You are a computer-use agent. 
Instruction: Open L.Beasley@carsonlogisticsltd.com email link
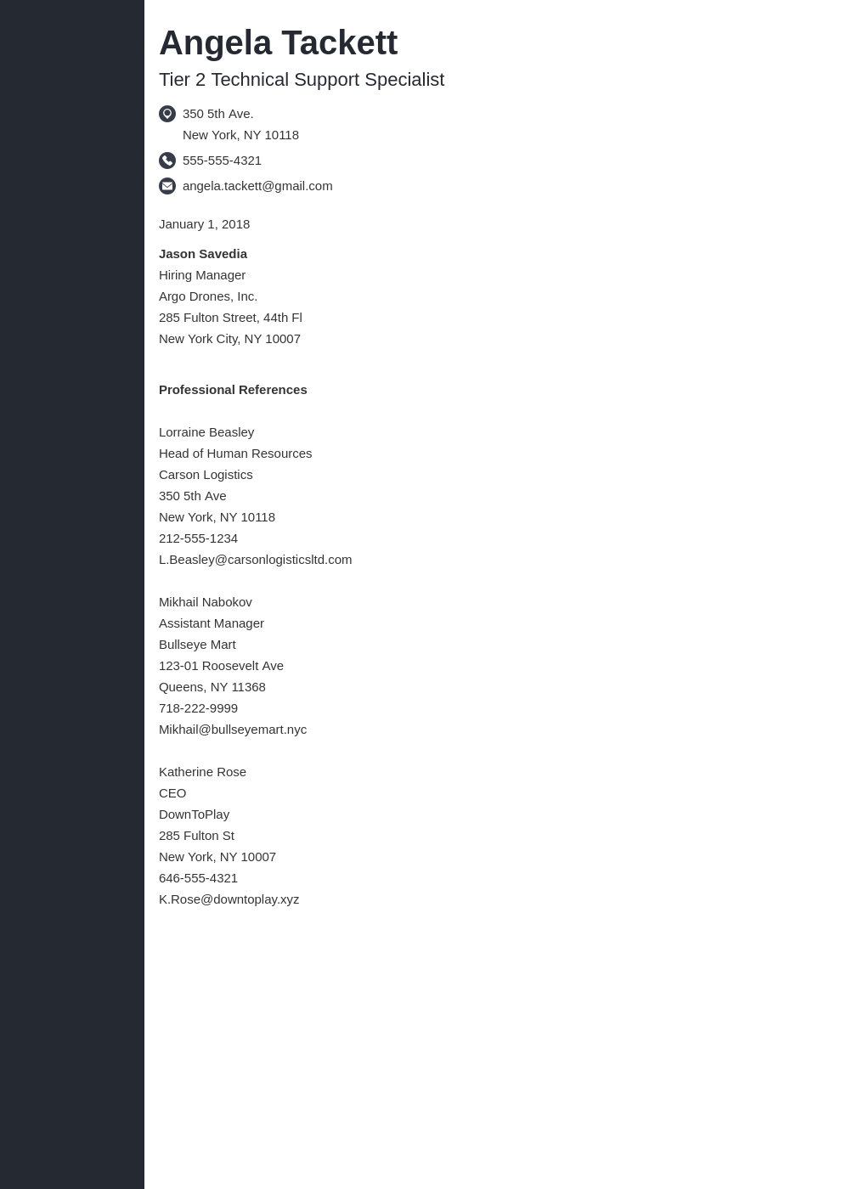(x=255, y=560)
